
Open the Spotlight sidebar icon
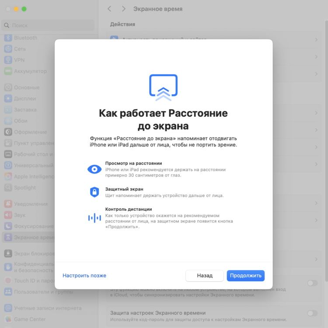(8, 188)
